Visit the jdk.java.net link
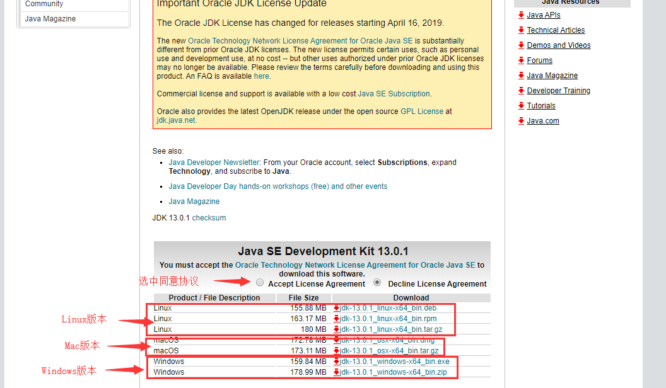The width and height of the screenshot is (666, 388). point(176,120)
